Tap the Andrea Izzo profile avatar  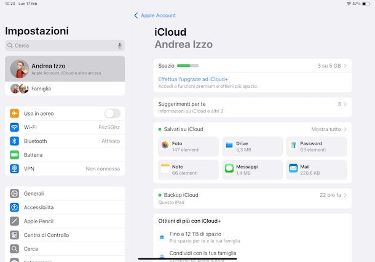click(20, 69)
